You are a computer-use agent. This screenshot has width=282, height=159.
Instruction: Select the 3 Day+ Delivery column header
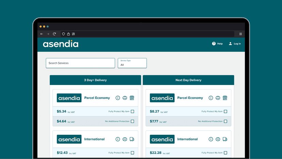pyautogui.click(x=95, y=80)
